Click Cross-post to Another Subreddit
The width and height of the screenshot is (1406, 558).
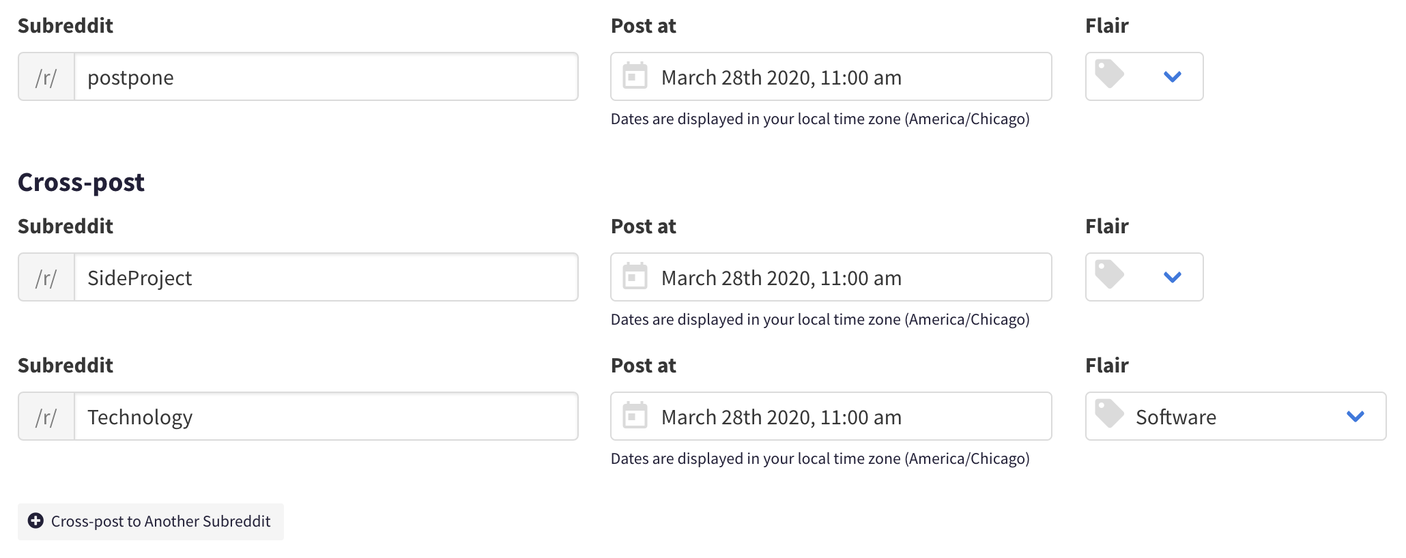coord(151,522)
